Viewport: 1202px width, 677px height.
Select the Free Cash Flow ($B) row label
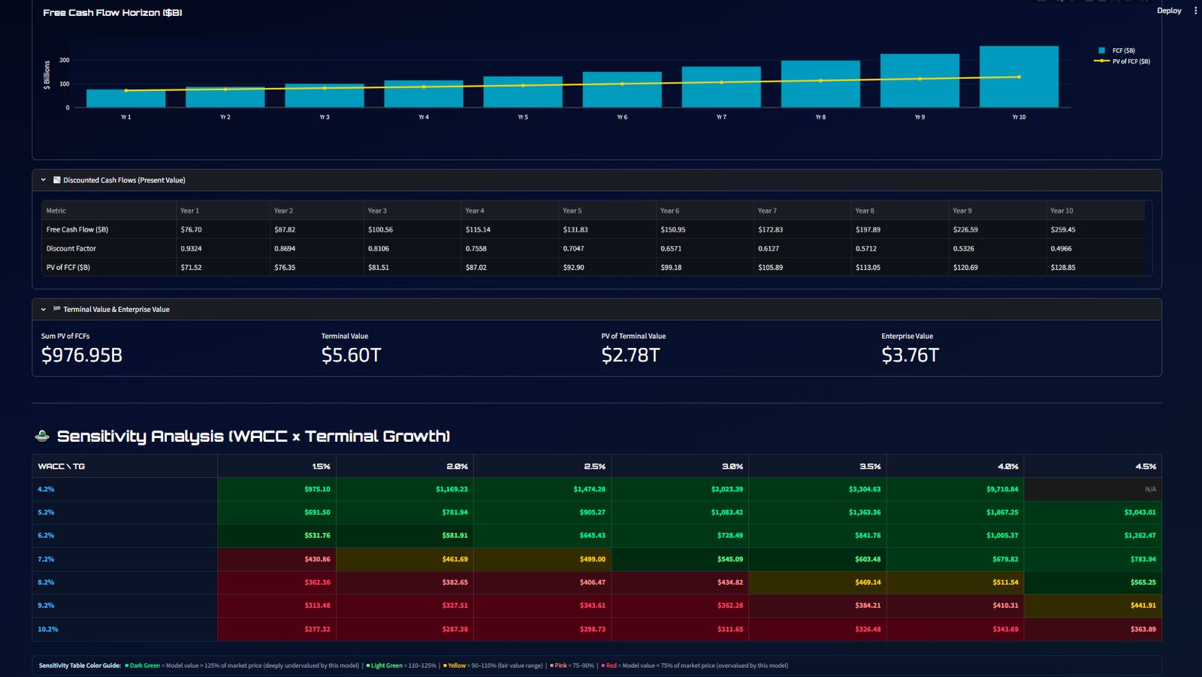click(77, 230)
